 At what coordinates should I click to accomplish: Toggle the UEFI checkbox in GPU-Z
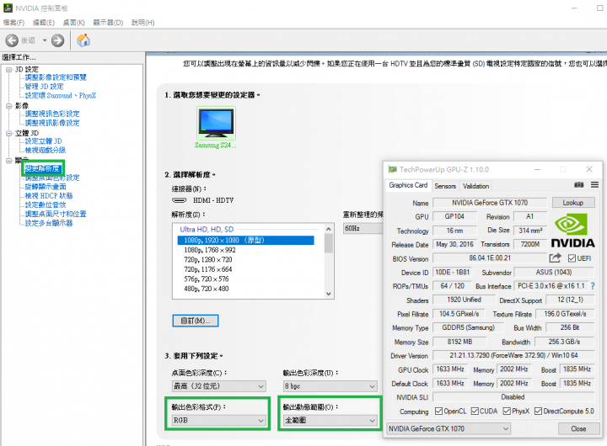point(572,258)
